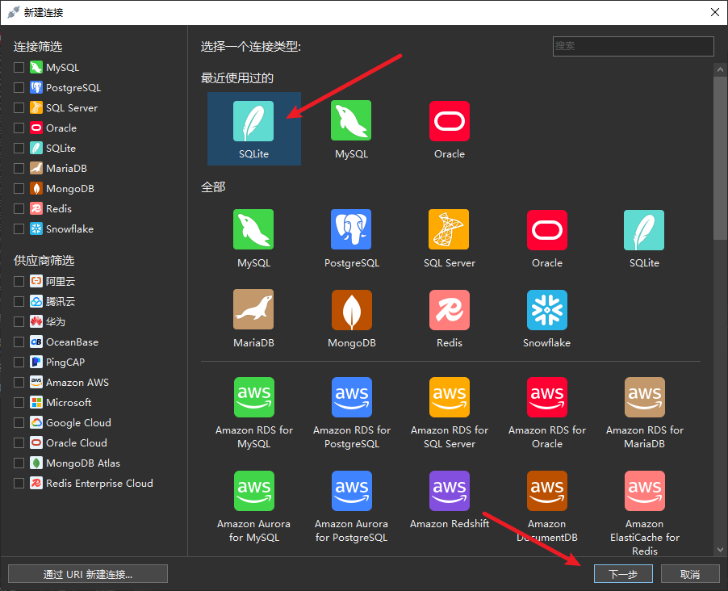The width and height of the screenshot is (728, 591).
Task: Toggle Redis Enterprise Cloud vendor filter
Action: (x=19, y=483)
